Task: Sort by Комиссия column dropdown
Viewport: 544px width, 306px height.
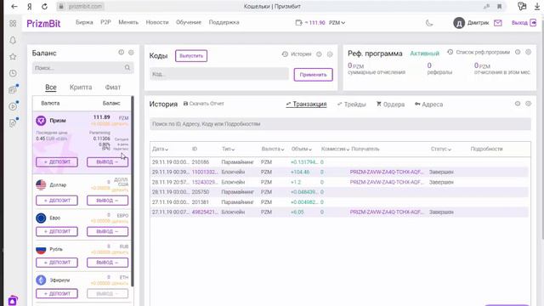Action: click(x=335, y=149)
